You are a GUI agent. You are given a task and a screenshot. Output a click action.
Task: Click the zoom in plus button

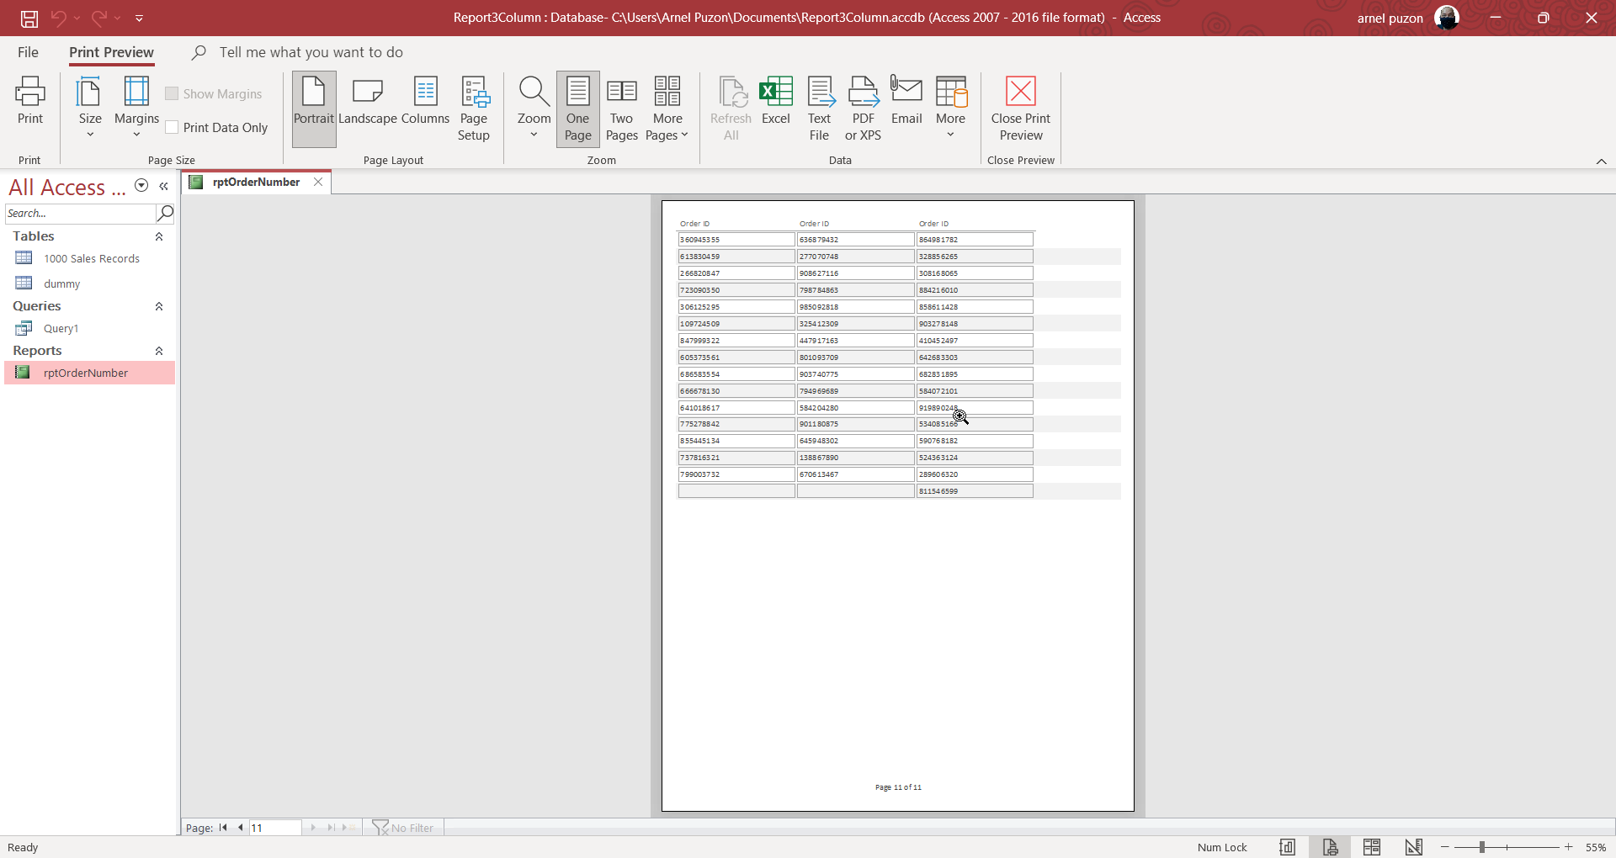tap(1569, 847)
